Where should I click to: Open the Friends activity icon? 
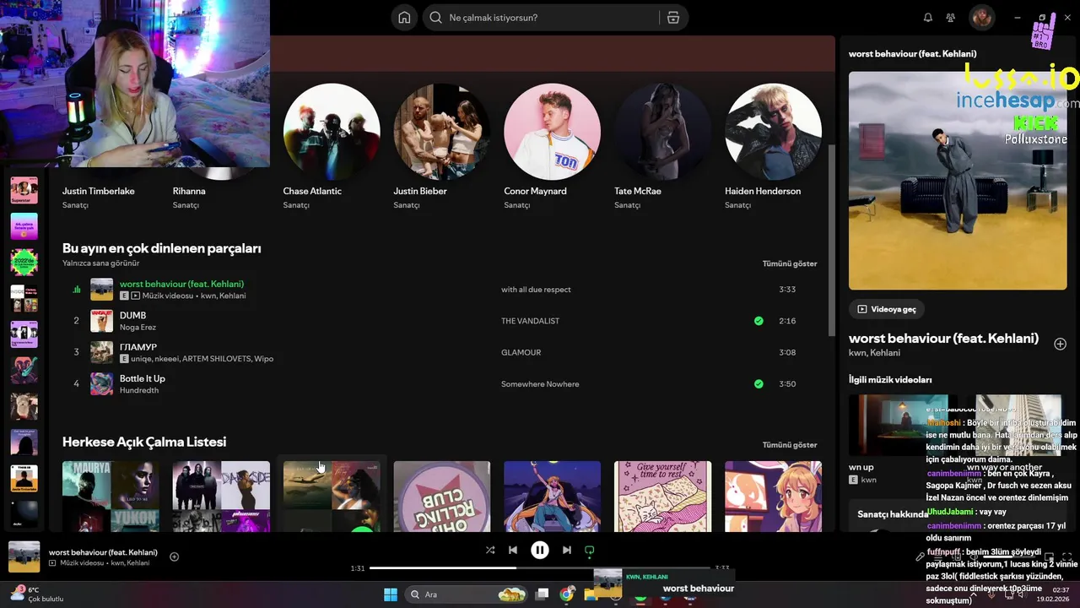click(x=951, y=18)
